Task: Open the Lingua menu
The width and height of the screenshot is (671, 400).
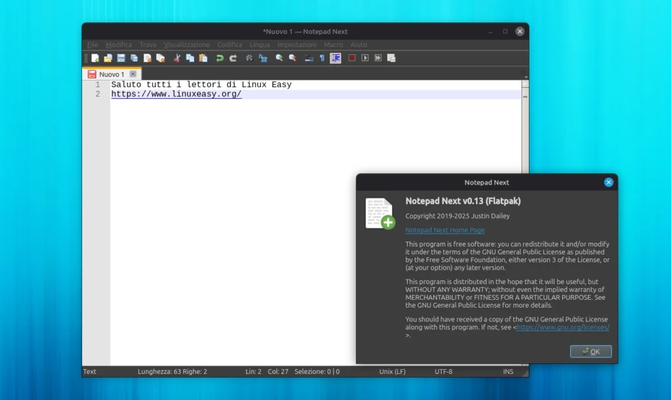Action: 259,45
